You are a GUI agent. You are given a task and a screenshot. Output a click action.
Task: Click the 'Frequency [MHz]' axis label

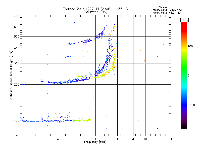(x=95, y=142)
